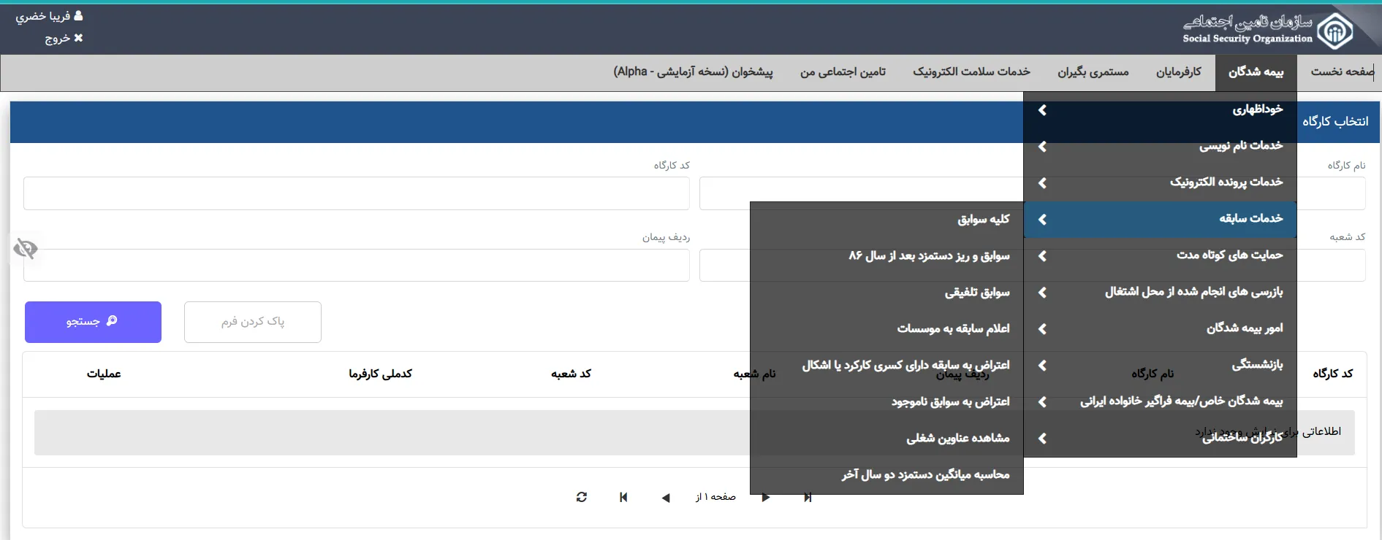Expand the chevron beside بازنشستگی
Screen dimensions: 1382x540
1043,366
